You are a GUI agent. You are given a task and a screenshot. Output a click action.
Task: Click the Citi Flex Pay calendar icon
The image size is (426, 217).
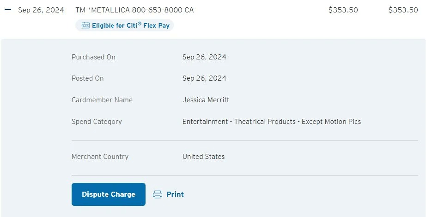[85, 26]
